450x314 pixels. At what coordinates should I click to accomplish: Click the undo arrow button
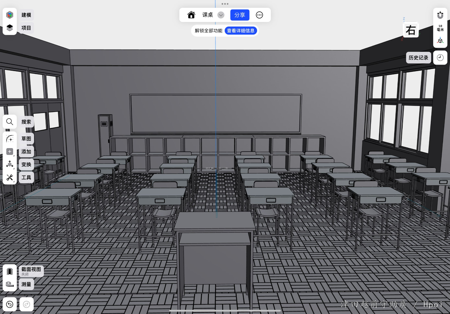pyautogui.click(x=10, y=304)
